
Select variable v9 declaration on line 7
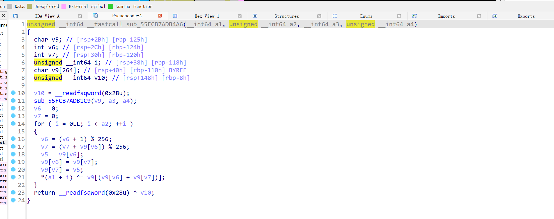55,70
